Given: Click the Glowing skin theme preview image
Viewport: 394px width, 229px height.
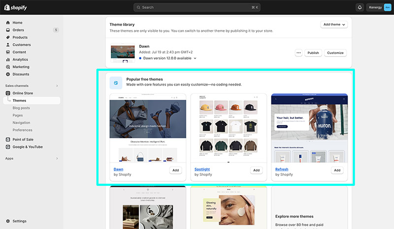Looking at the screenshot, I should (x=229, y=207).
